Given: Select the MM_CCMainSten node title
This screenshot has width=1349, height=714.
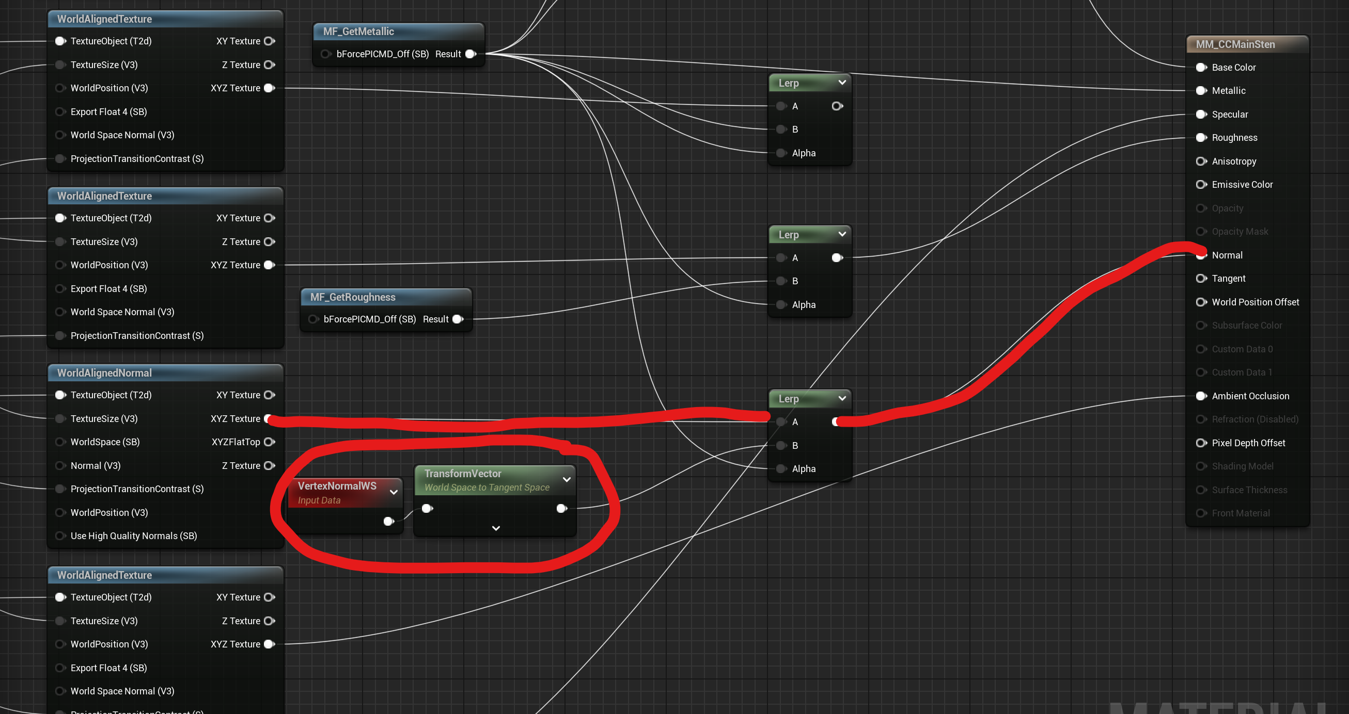Looking at the screenshot, I should (1235, 44).
